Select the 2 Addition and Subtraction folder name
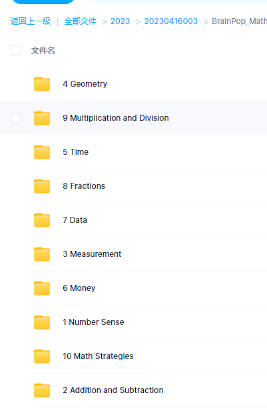267x419 pixels. [x=113, y=390]
